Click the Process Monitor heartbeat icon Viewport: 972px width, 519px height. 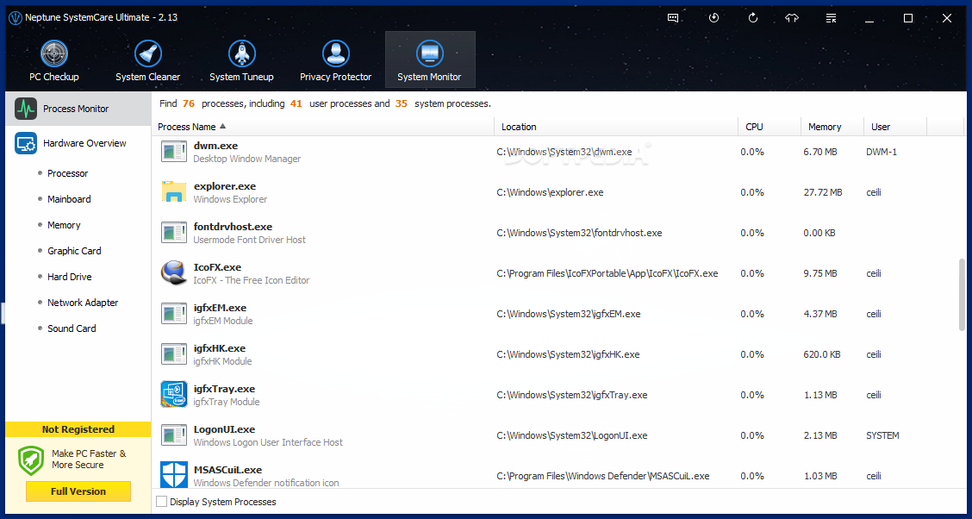point(26,109)
